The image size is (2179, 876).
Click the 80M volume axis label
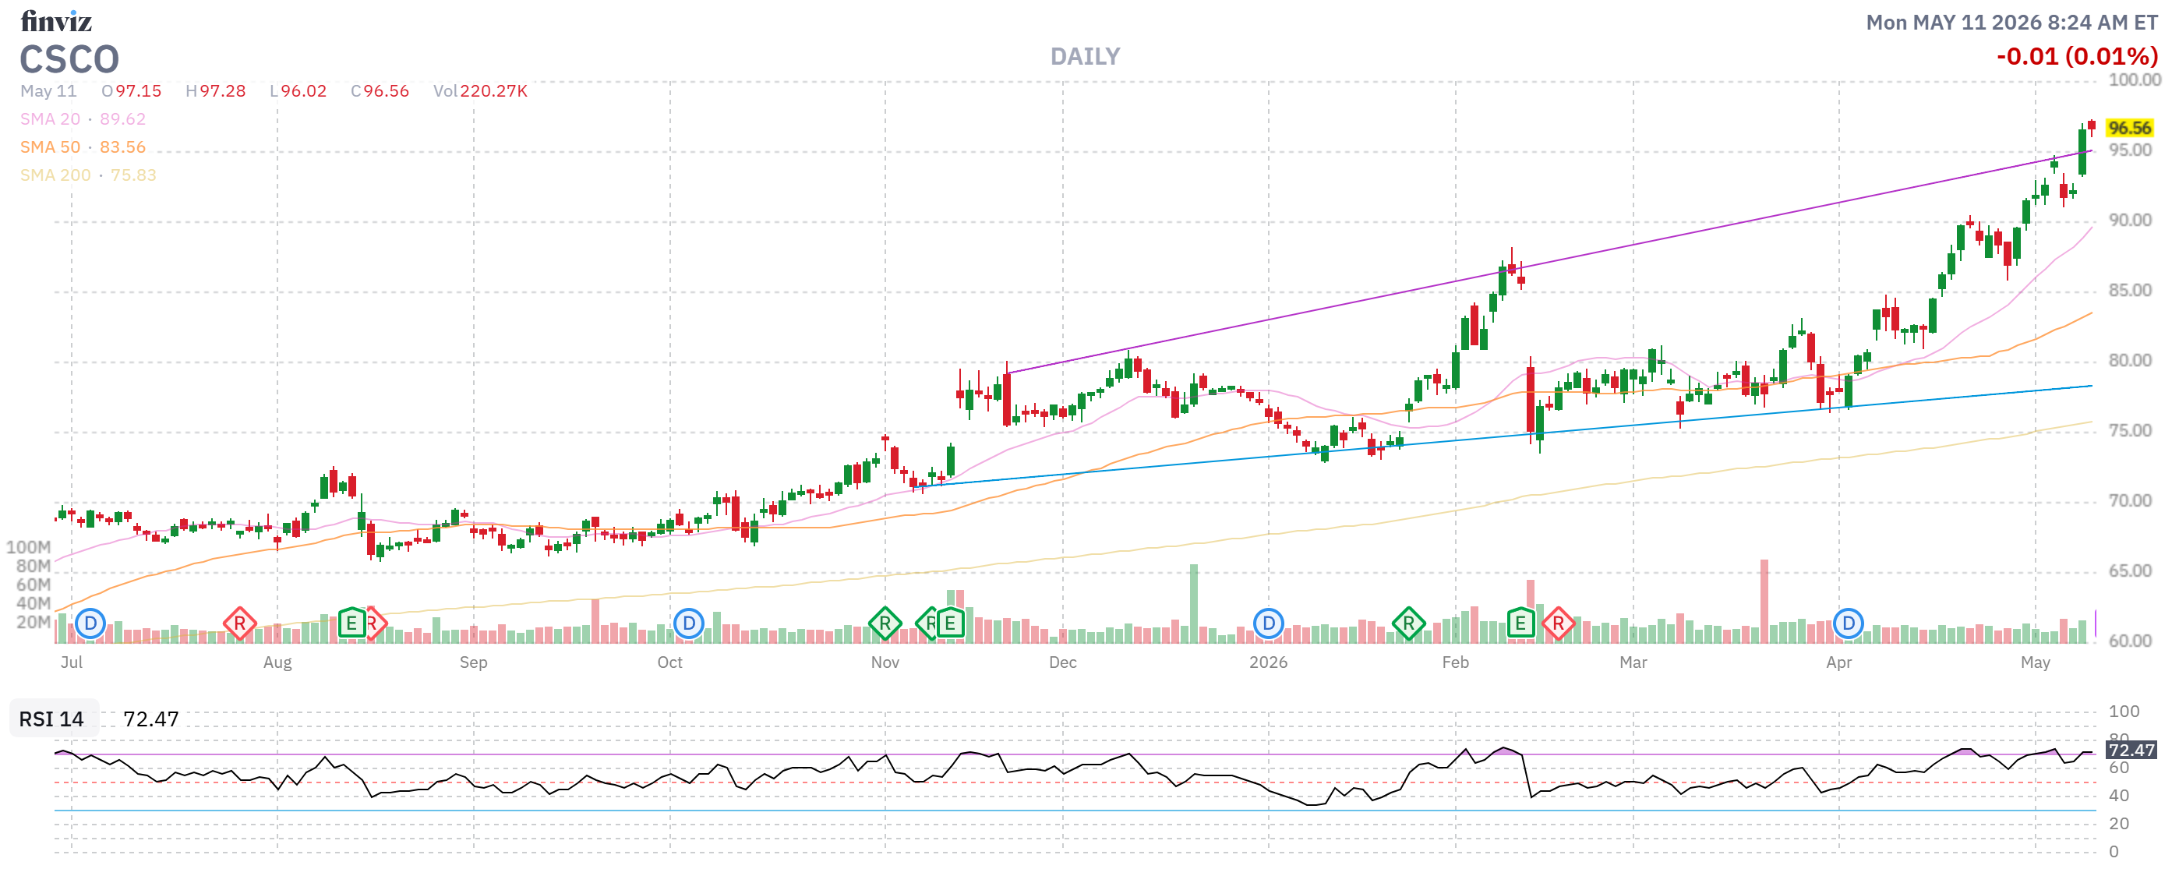click(x=33, y=567)
